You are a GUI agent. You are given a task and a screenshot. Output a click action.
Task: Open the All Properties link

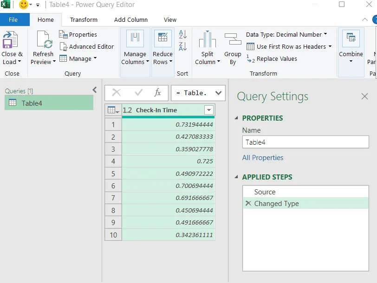tap(263, 158)
